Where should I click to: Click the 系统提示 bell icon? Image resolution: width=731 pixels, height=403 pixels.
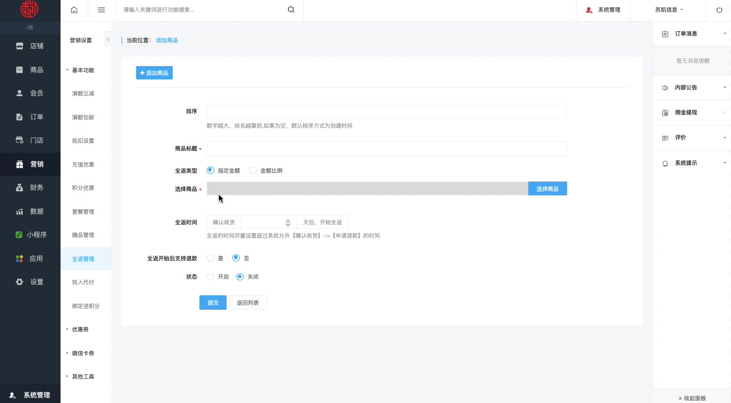[665, 163]
